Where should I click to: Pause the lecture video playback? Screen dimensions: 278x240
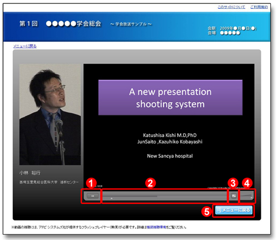[93, 196]
